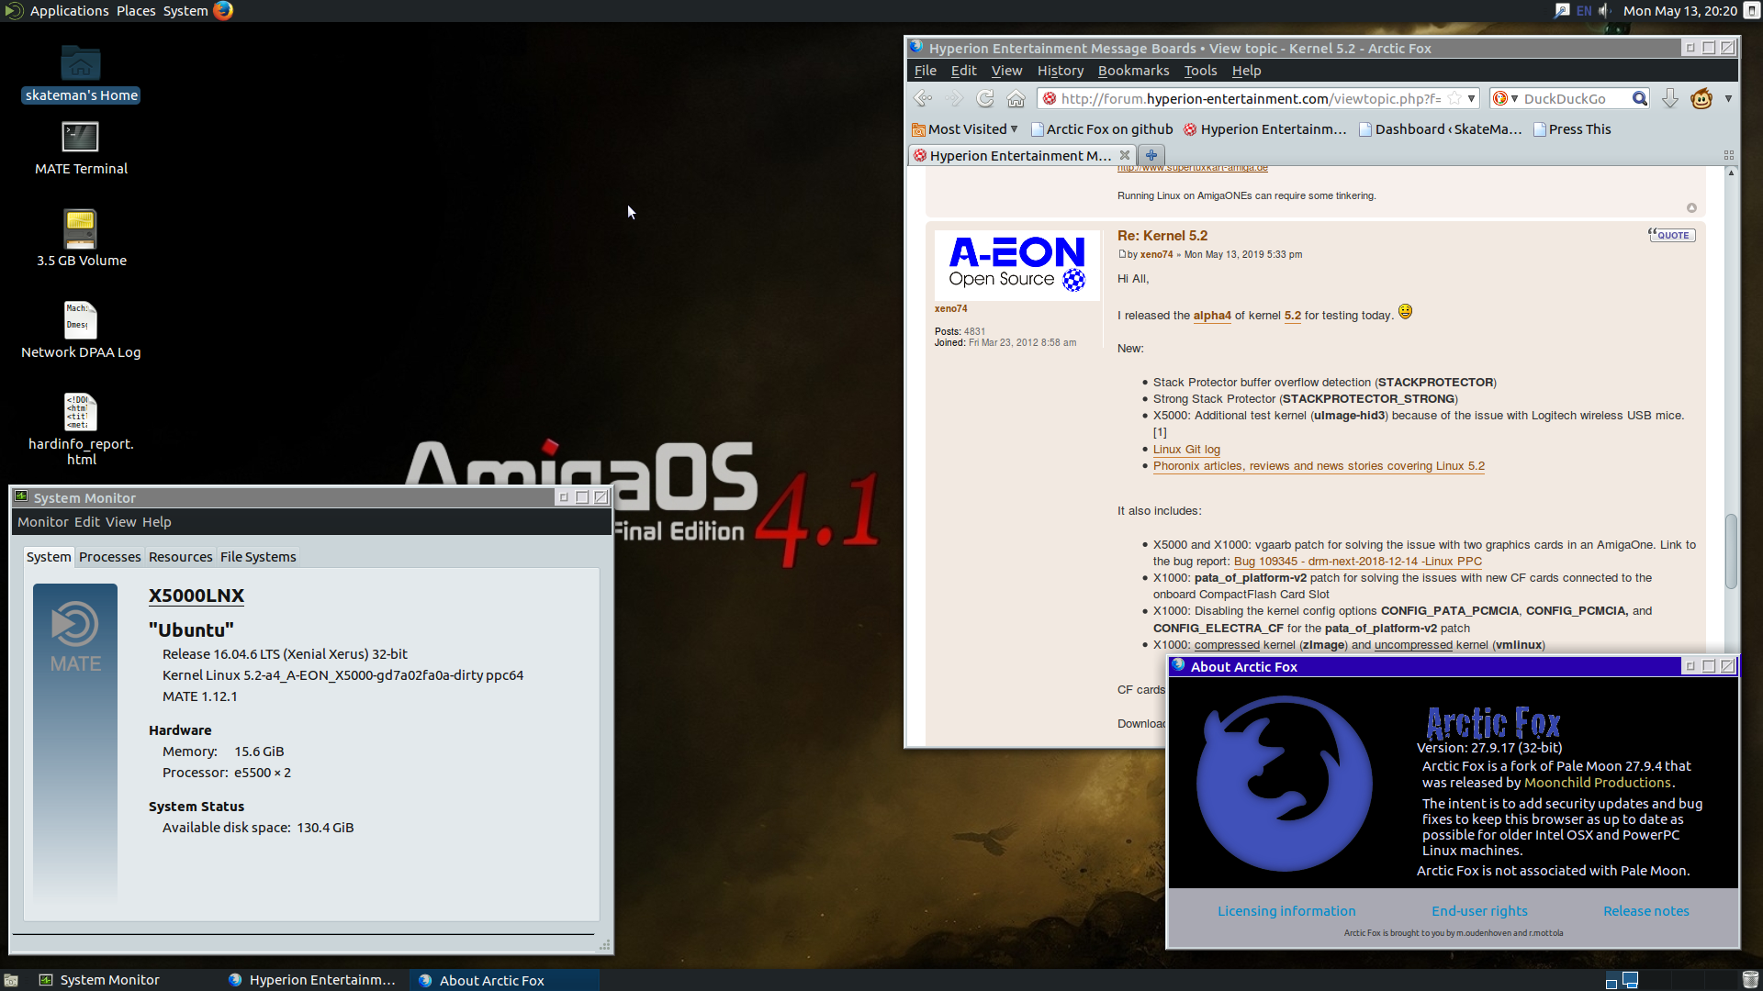Open Phoronix articles Linux 5.2 link
1763x991 pixels.
tap(1319, 466)
